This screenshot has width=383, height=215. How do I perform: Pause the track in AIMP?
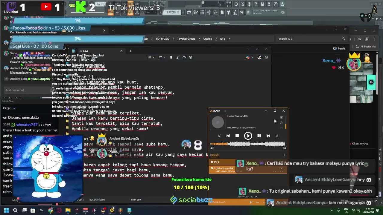[259, 136]
